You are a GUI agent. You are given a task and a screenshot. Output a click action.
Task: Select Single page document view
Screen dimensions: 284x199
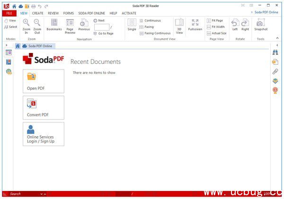pos(132,25)
